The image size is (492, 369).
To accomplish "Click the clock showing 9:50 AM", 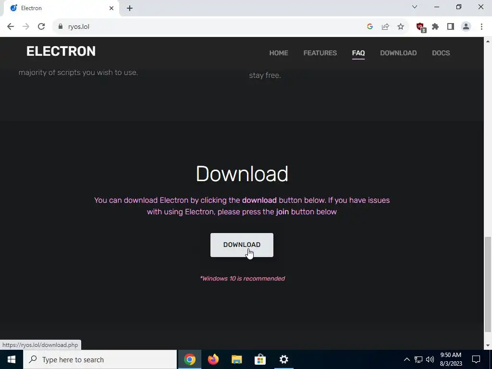I will tap(451, 359).
